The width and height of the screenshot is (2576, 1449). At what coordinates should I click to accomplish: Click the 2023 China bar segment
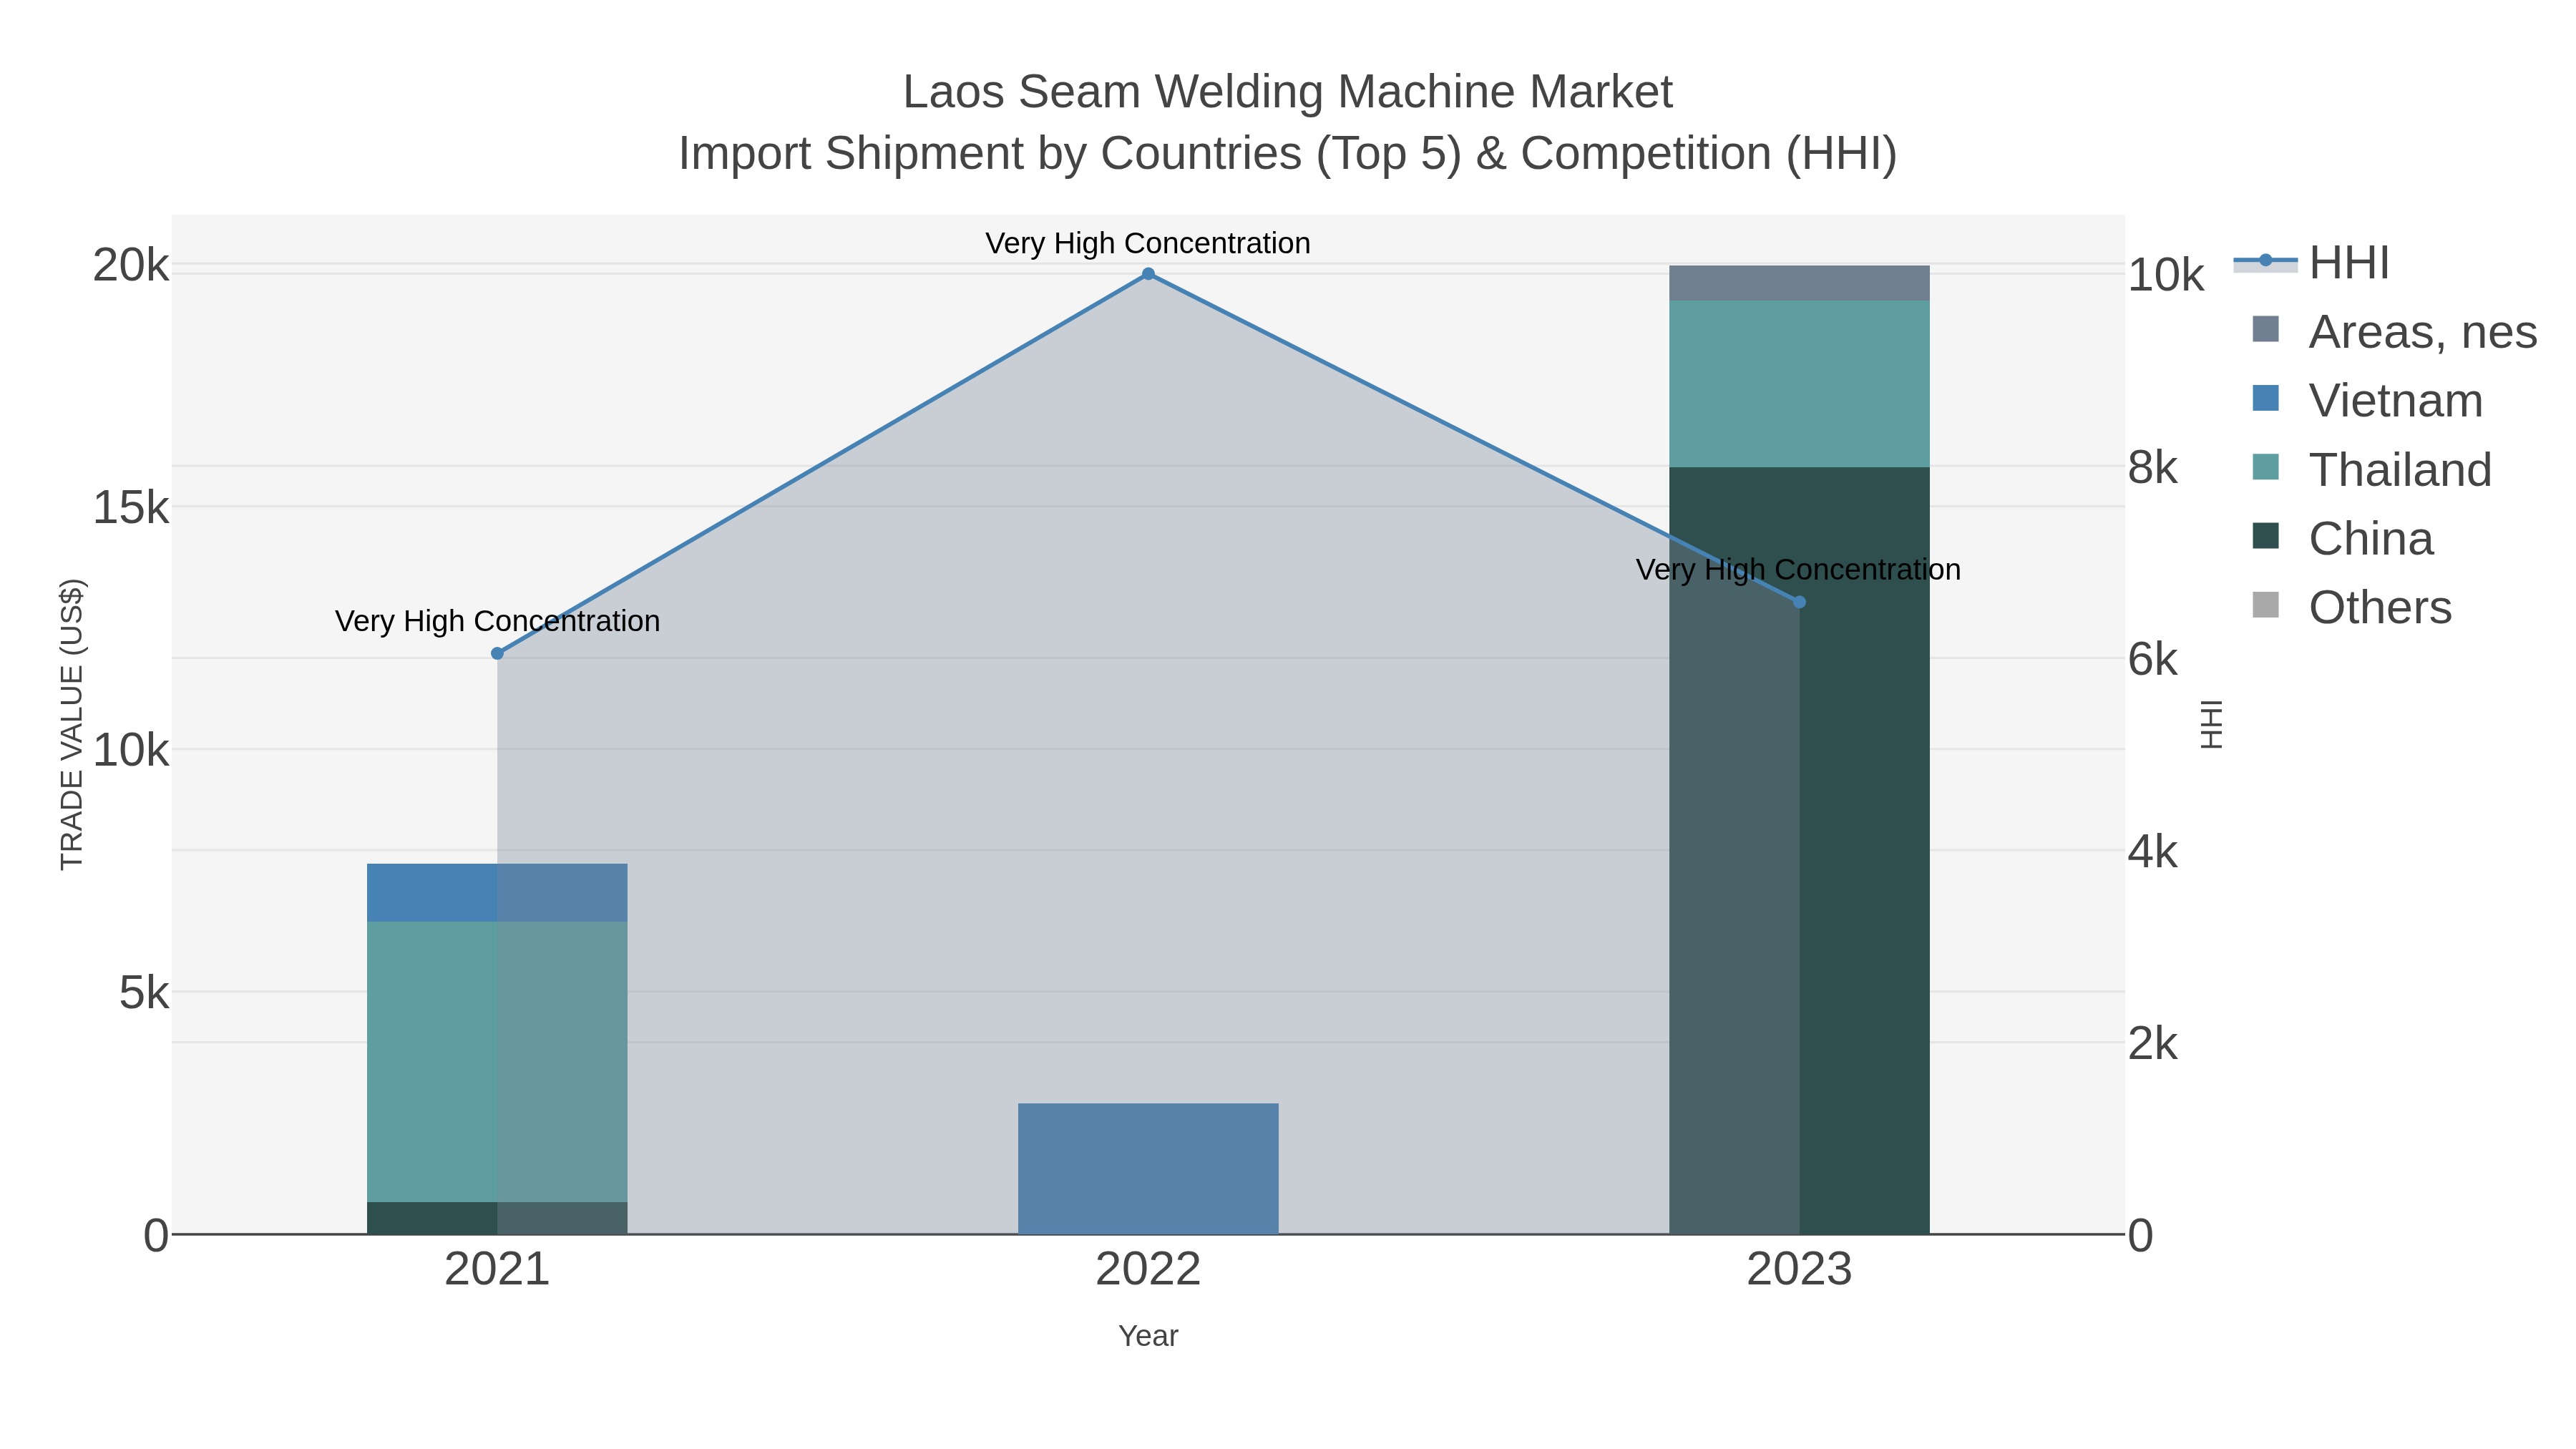click(1799, 851)
